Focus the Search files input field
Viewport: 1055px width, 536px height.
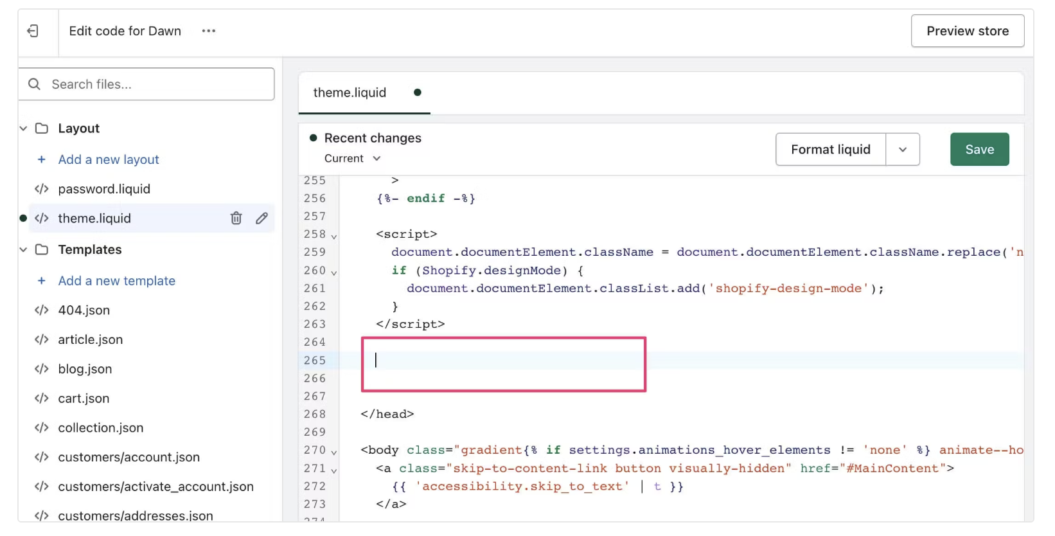[x=146, y=84]
